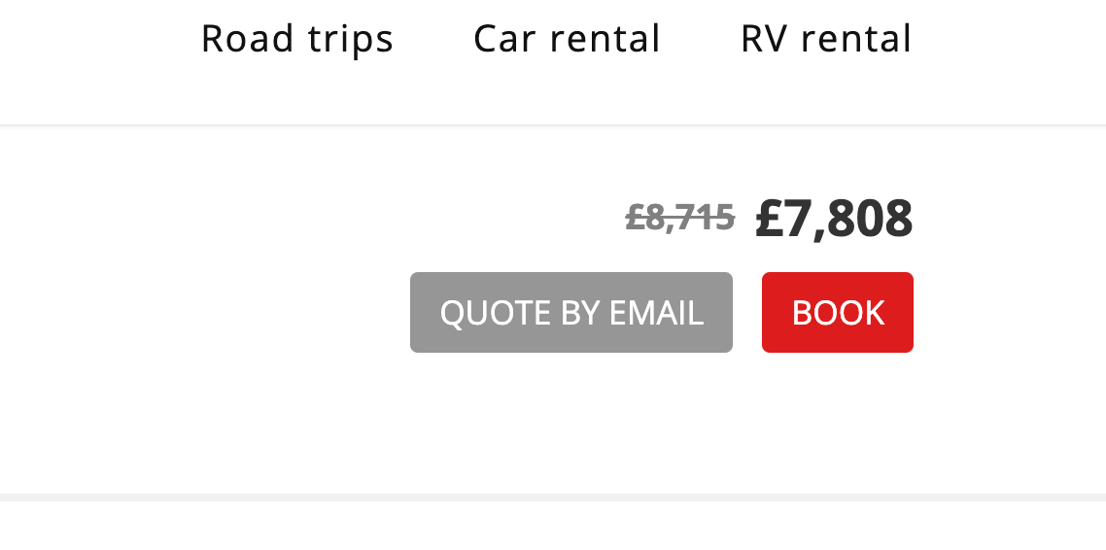Select the bold current price £7,808

[834, 219]
